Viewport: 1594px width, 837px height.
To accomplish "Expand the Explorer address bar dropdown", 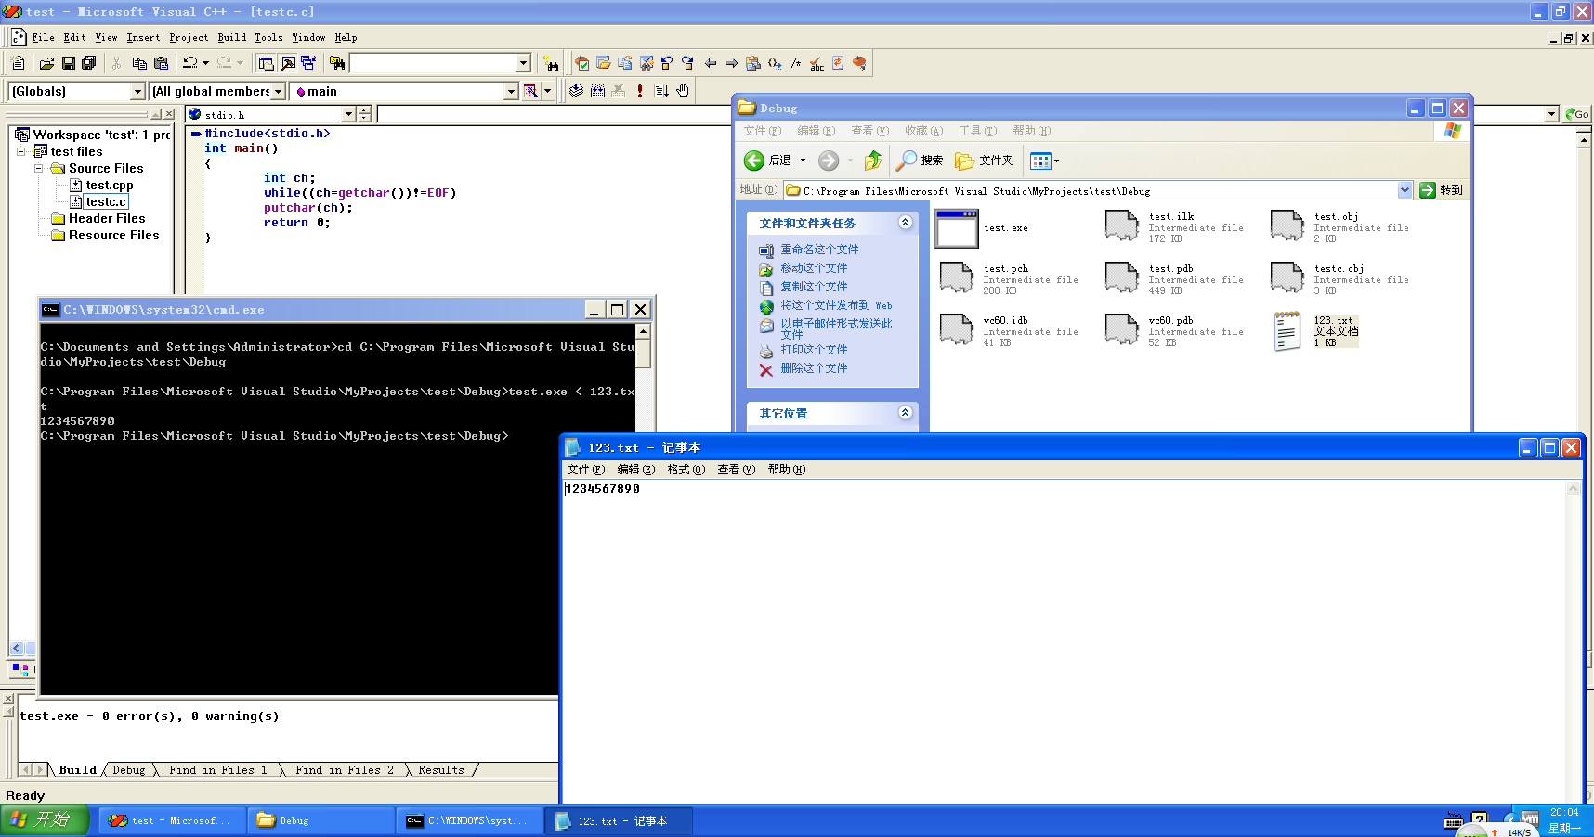I will tap(1405, 190).
